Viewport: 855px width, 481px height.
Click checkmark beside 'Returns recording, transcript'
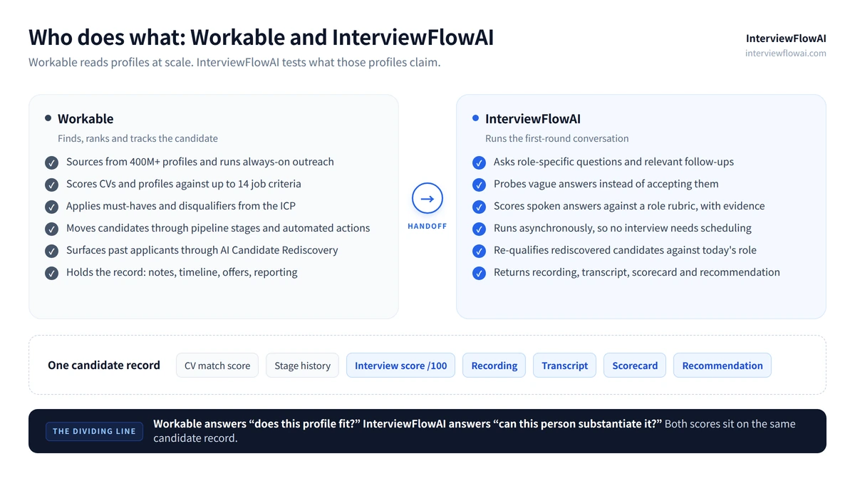(x=479, y=273)
